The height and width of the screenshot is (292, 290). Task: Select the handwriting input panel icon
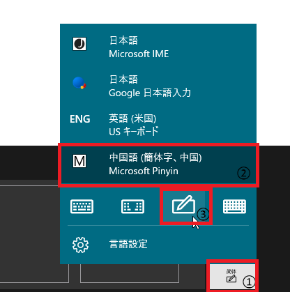coord(184,206)
